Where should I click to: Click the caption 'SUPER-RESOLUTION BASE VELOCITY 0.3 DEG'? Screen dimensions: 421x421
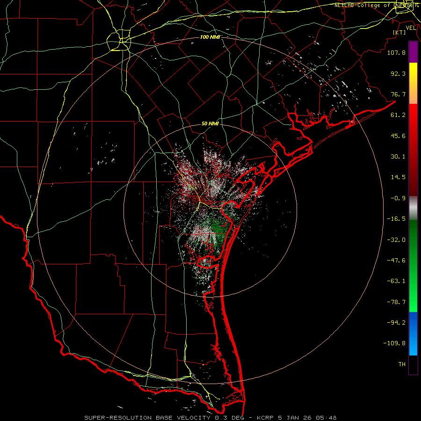(x=164, y=418)
